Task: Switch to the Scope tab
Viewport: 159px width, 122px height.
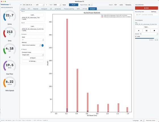Action: click(x=23, y=9)
